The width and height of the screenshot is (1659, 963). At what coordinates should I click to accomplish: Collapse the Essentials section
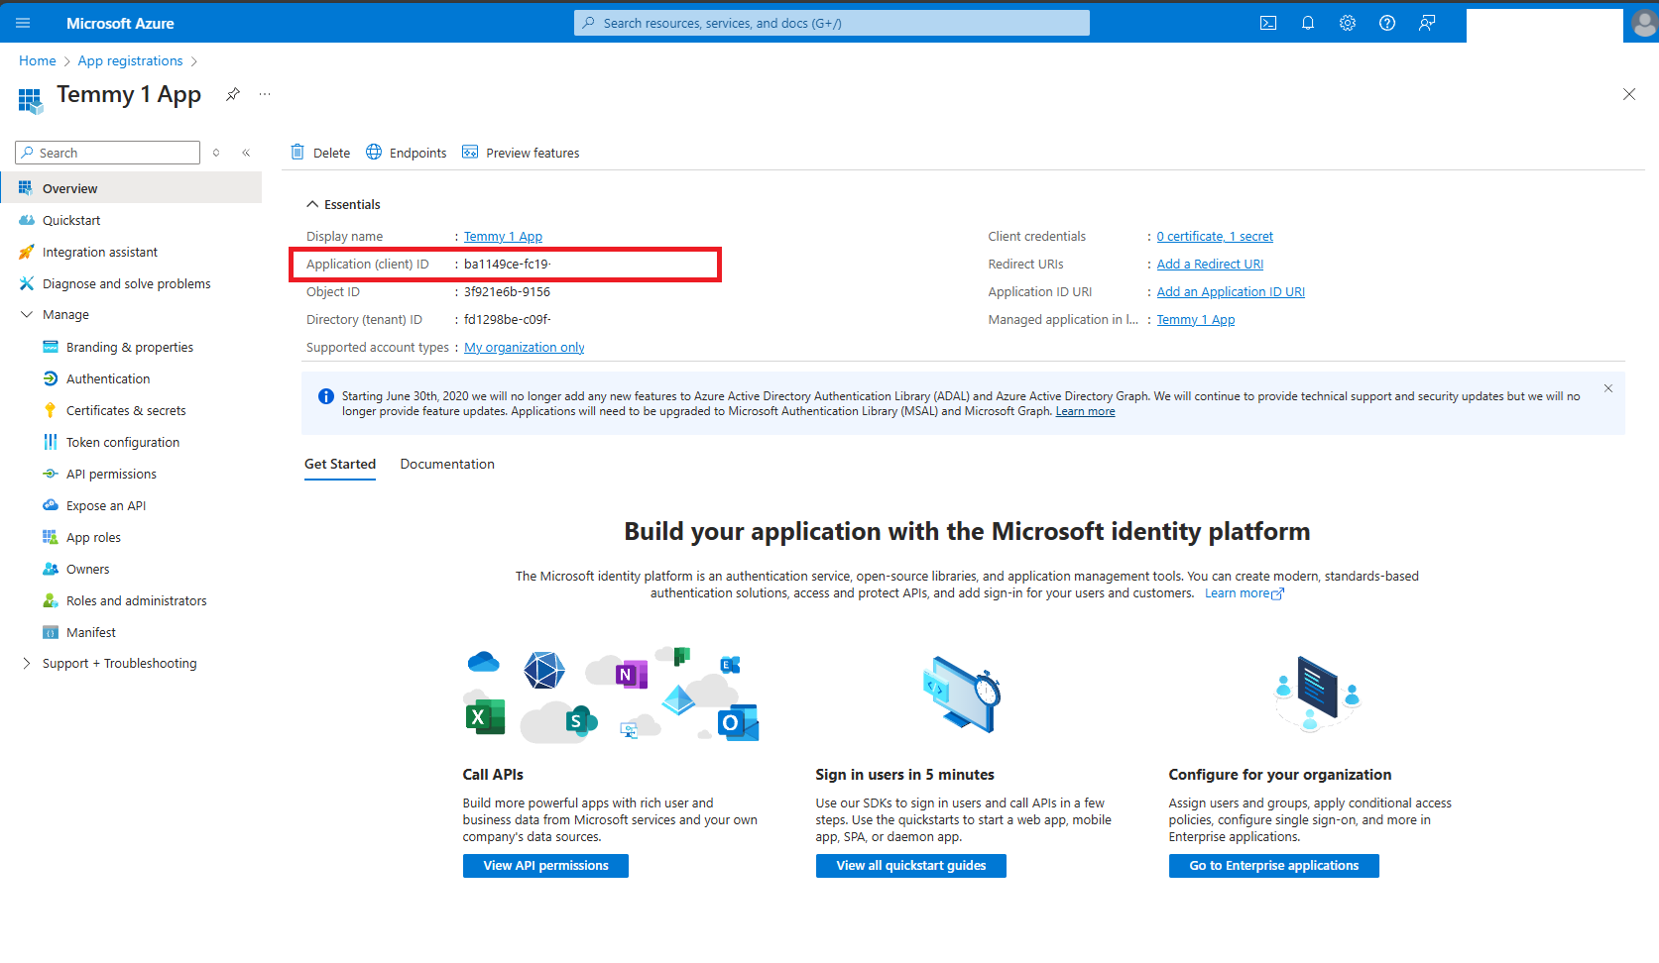[x=312, y=204]
